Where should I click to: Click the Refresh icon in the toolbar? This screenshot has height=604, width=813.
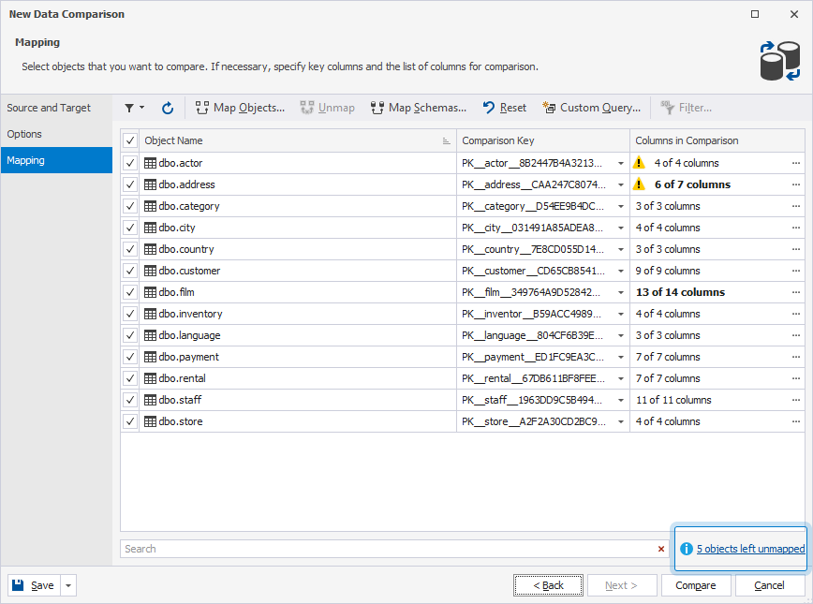168,108
